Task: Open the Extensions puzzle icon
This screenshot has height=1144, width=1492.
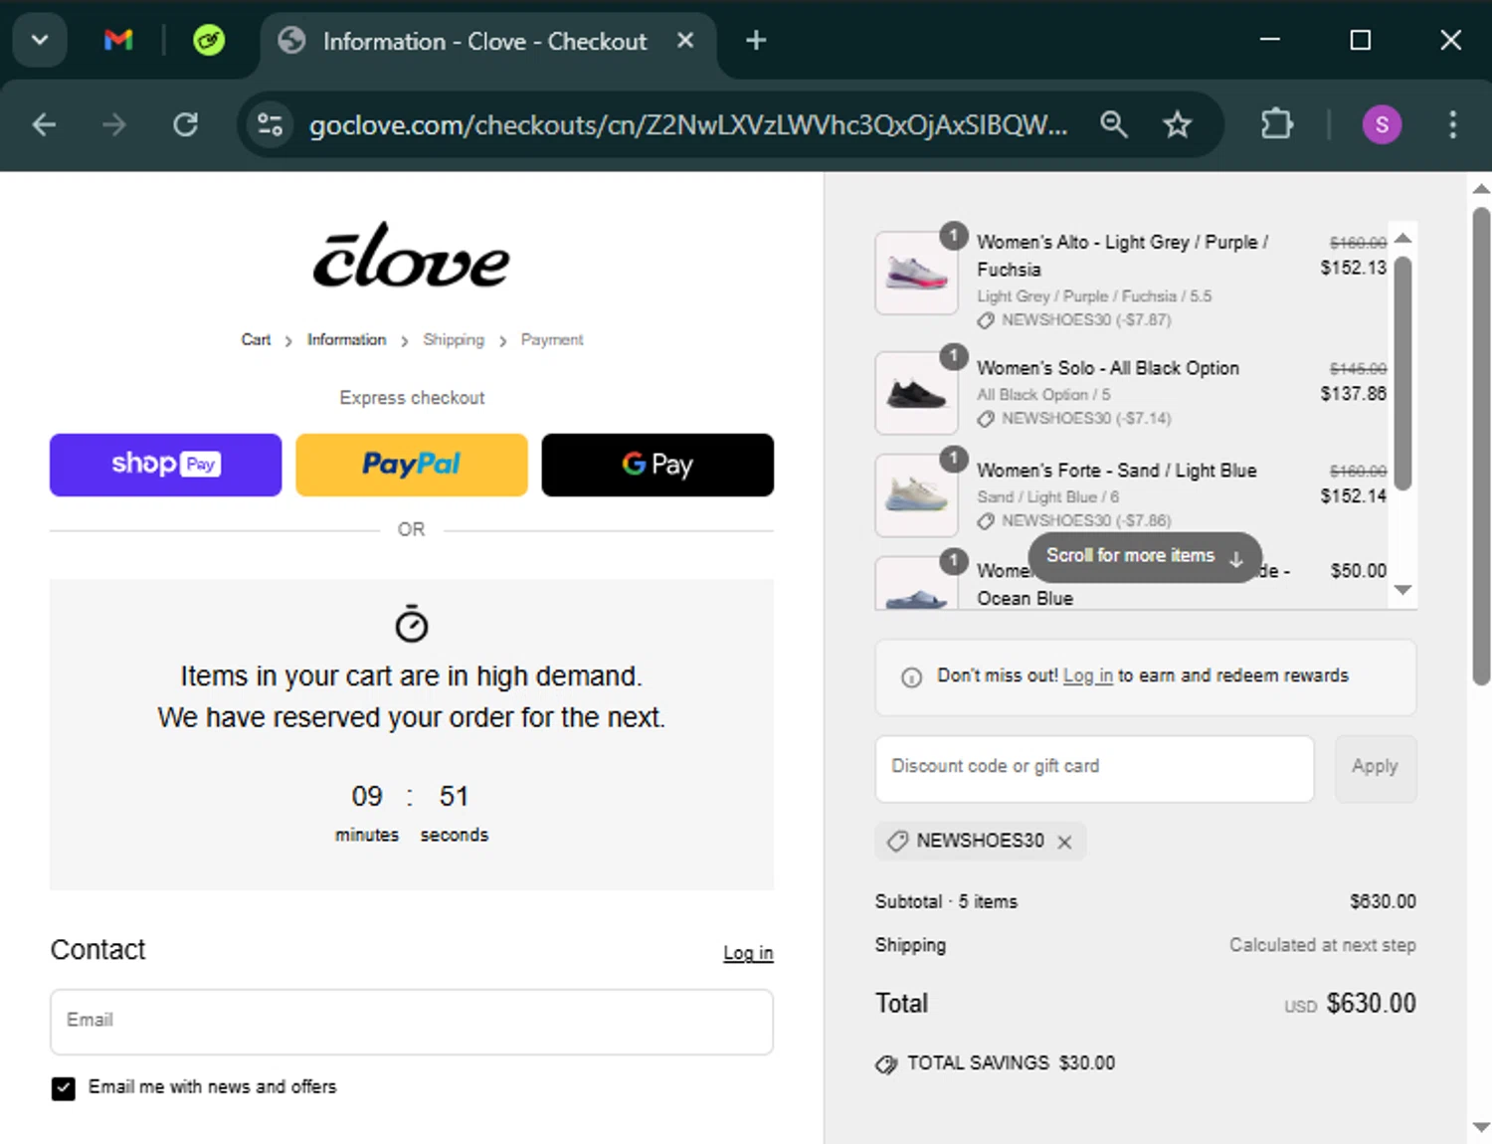Action: coord(1277,124)
